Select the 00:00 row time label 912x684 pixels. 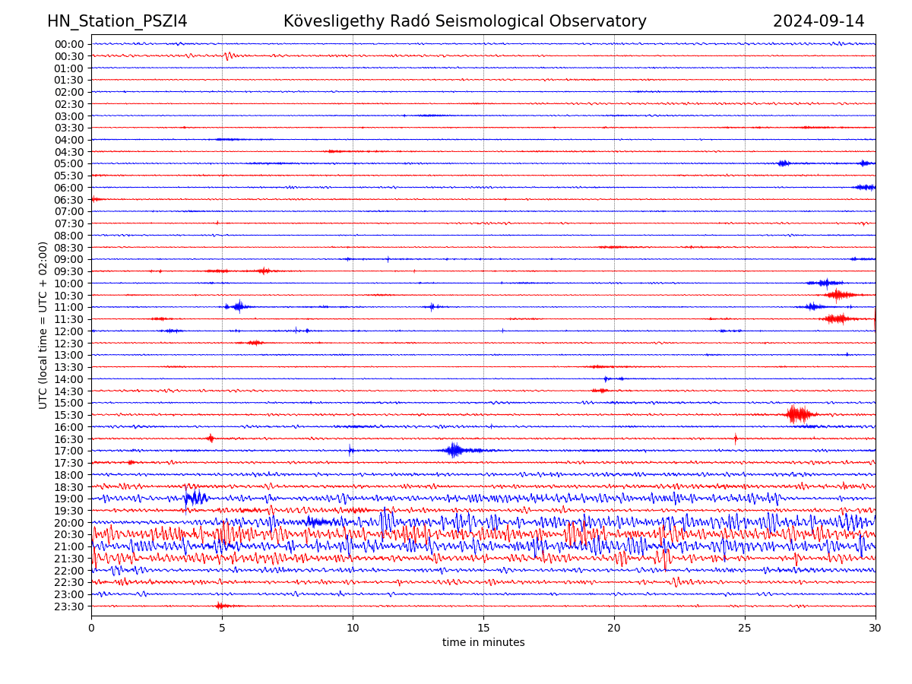pos(68,44)
